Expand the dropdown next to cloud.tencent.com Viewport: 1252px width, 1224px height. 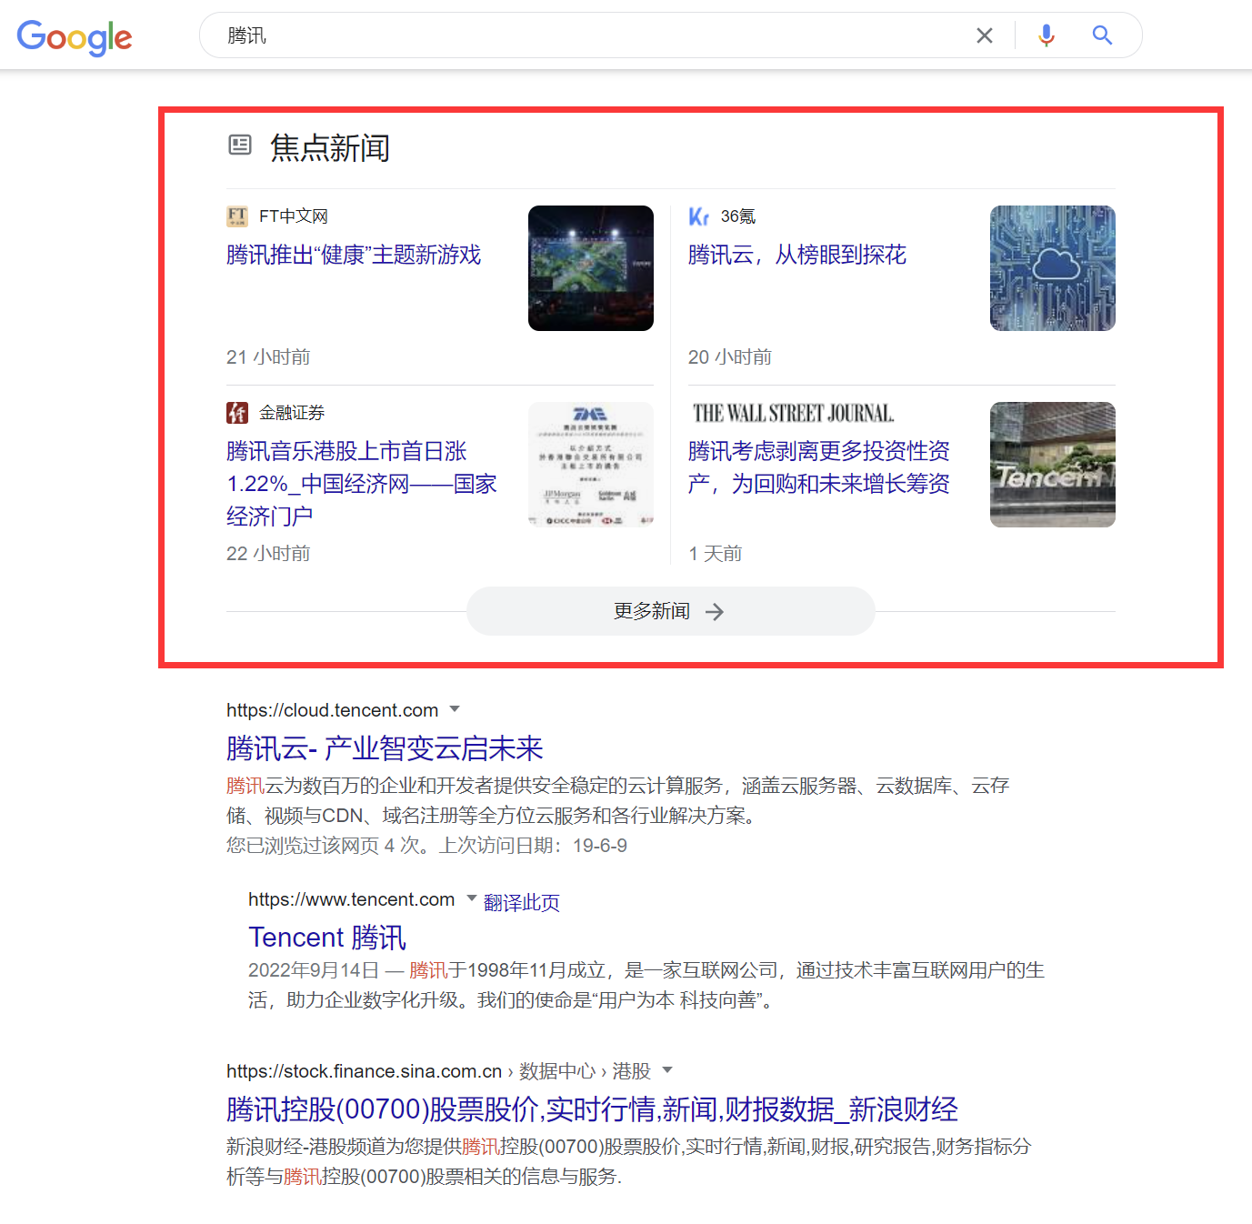(x=456, y=709)
